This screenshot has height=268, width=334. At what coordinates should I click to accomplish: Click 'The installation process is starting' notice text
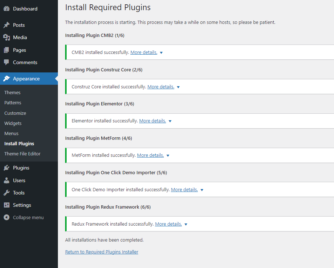[x=170, y=22]
